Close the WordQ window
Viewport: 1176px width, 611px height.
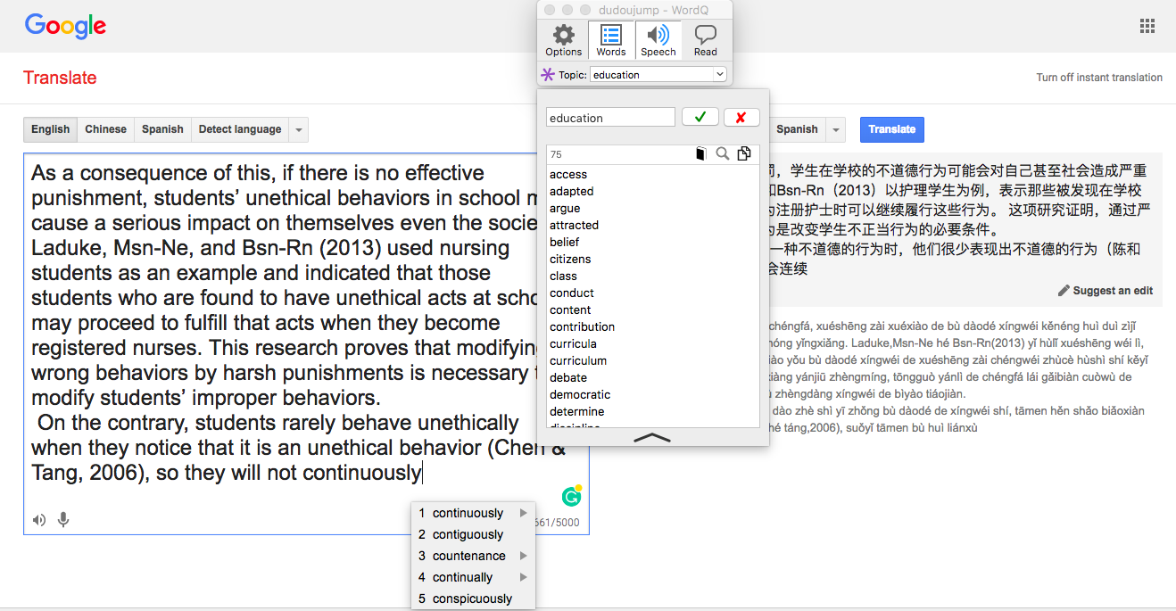point(550,9)
